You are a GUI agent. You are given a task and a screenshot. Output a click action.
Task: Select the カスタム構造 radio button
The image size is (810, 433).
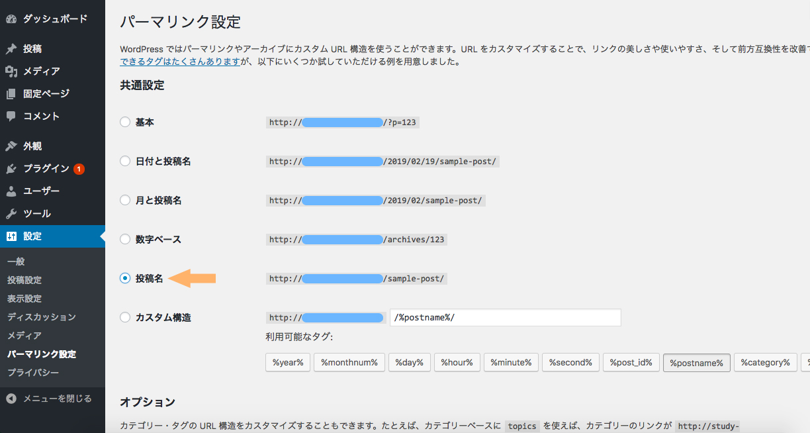(x=125, y=318)
